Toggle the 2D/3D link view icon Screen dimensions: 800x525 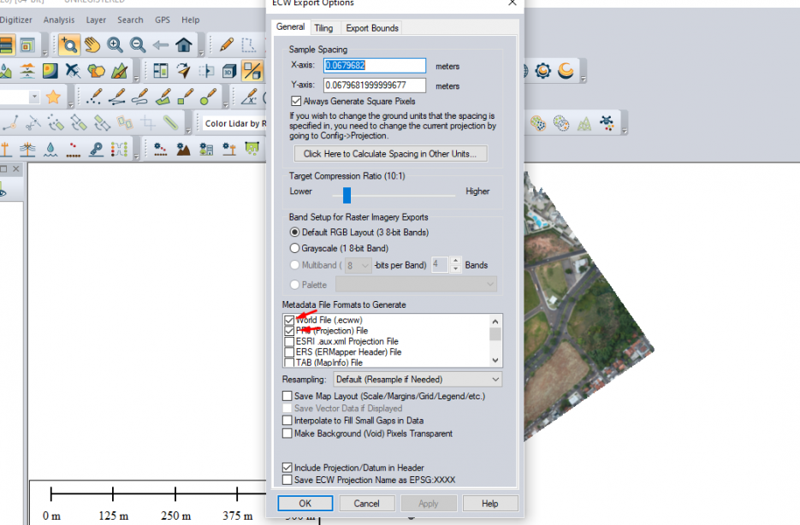point(252,71)
